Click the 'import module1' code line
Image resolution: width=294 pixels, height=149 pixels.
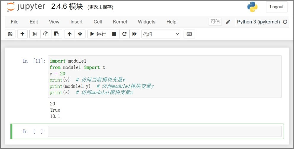(68, 61)
